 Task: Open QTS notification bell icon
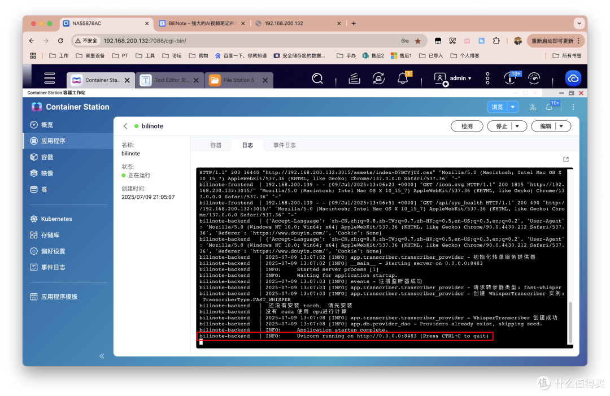[403, 79]
